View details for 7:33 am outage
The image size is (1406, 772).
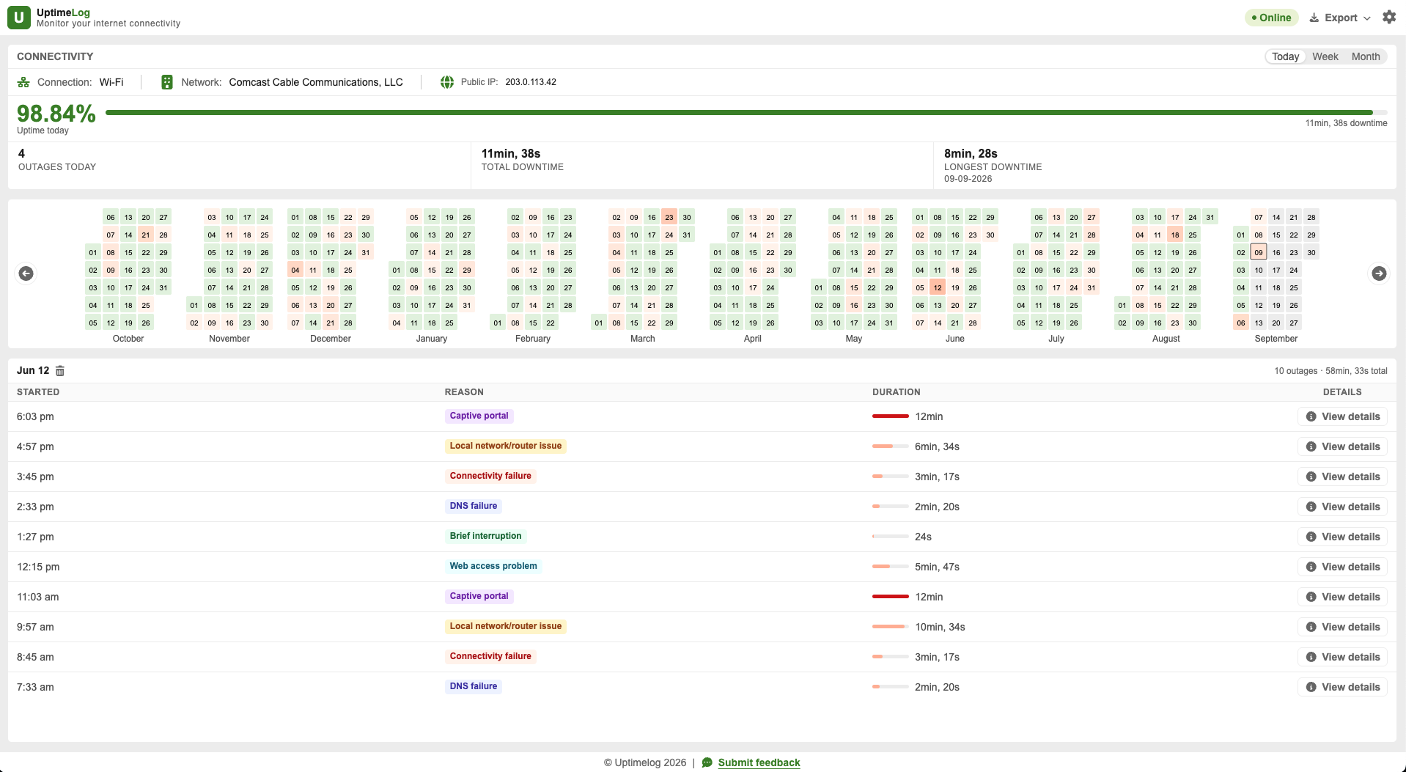click(x=1342, y=687)
